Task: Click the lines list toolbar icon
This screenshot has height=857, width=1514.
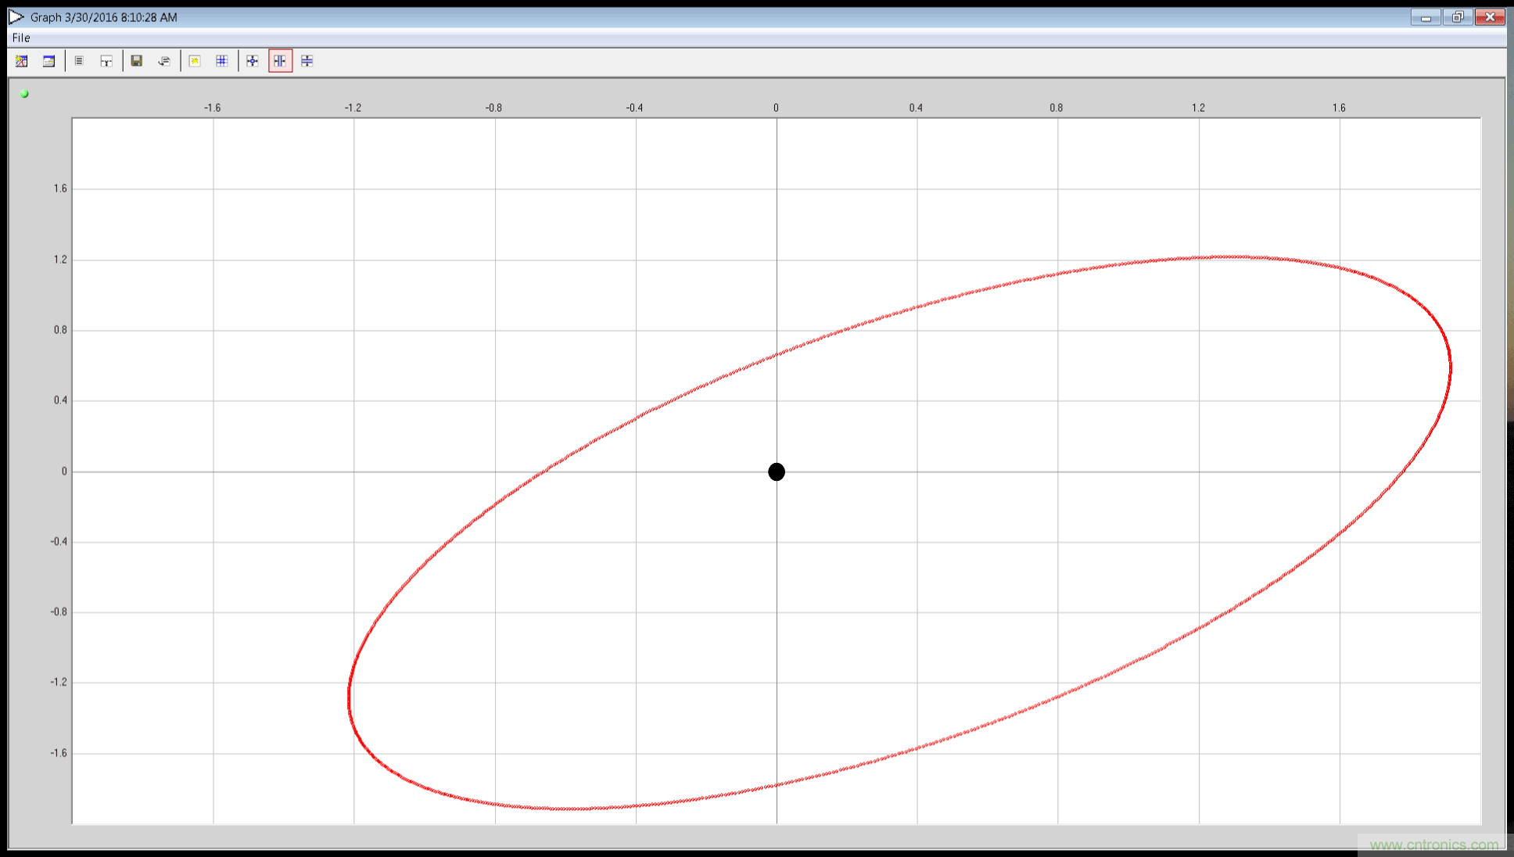Action: click(79, 61)
